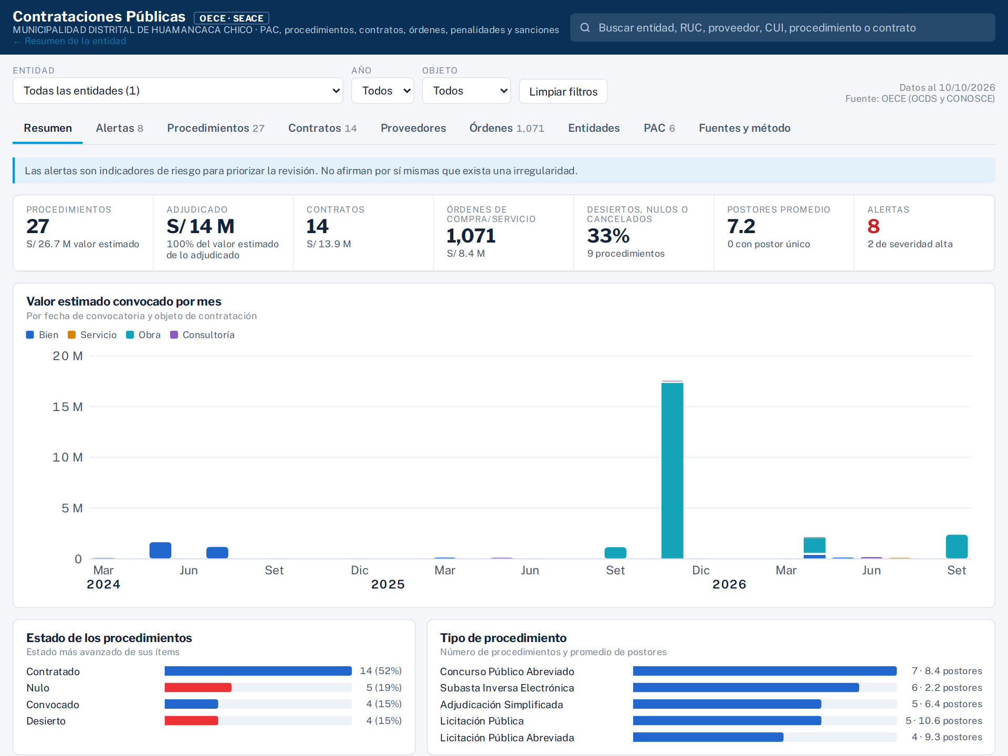Go back via Resumen de la entidad link

[70, 41]
